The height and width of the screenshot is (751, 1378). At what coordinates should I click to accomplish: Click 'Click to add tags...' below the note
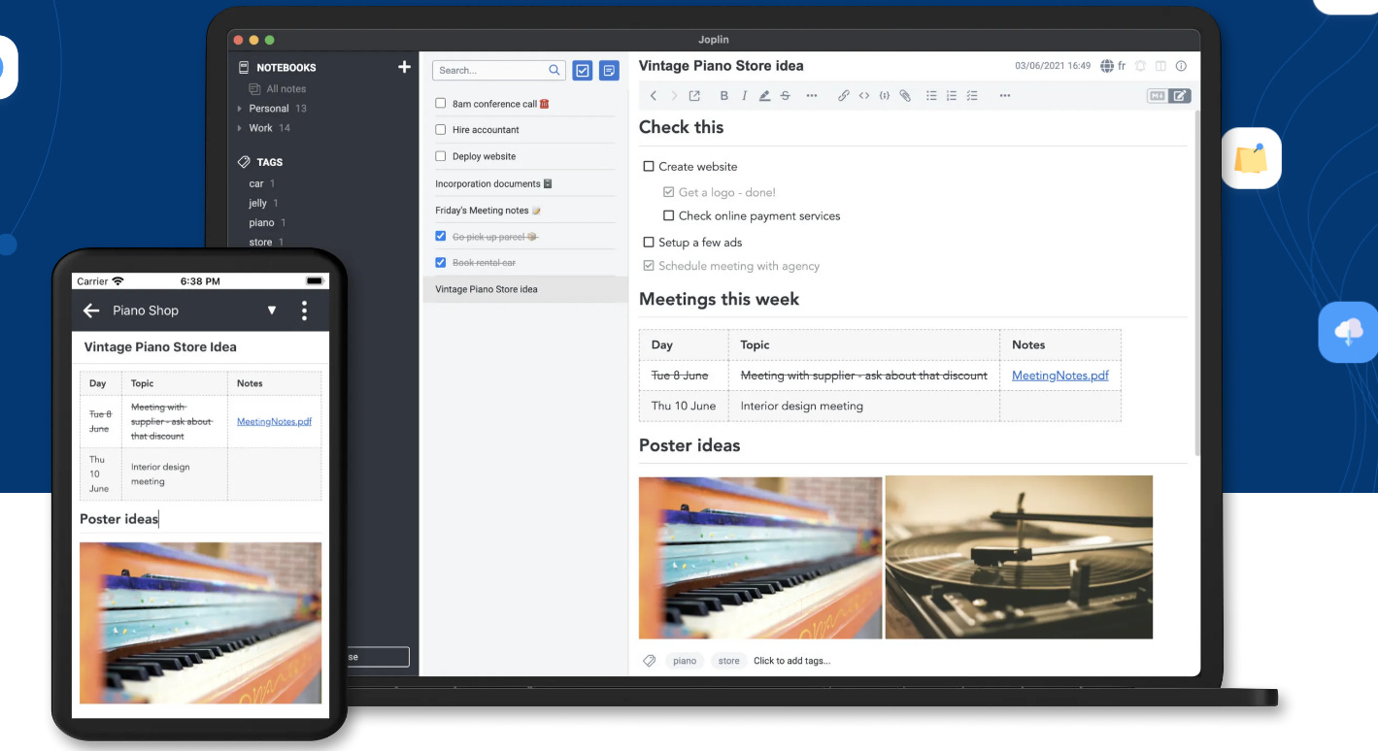point(791,661)
